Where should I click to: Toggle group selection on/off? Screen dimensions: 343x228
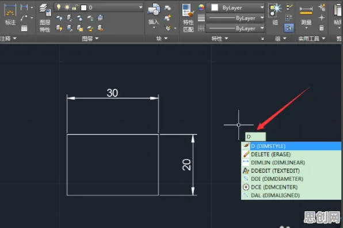tap(289, 28)
